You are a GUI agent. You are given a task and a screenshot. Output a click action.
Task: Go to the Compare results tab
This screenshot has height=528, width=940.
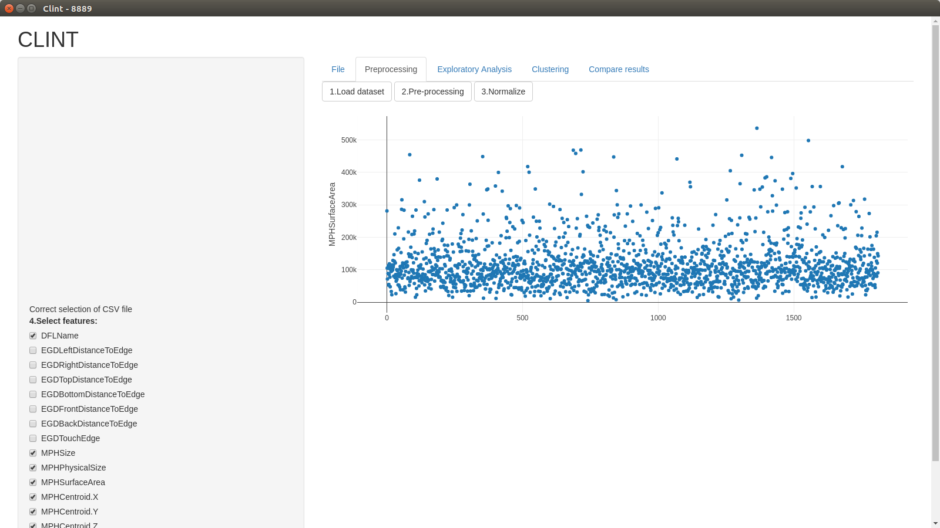pyautogui.click(x=619, y=69)
